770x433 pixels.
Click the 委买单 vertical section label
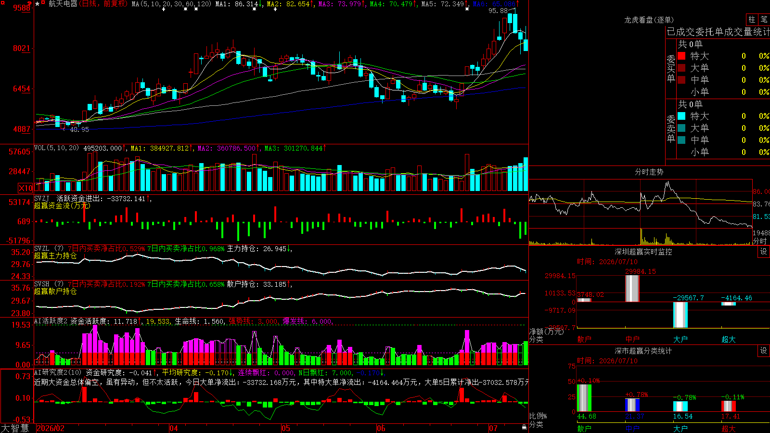671,68
